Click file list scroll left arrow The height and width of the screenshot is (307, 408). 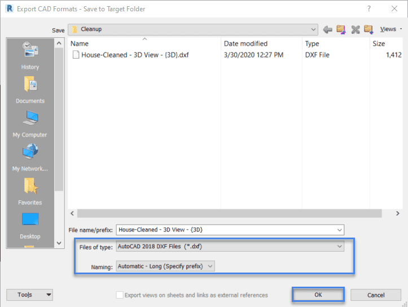(72, 213)
